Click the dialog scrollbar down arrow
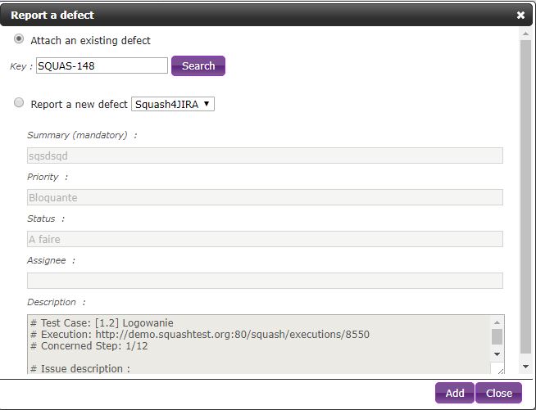 pos(526,367)
